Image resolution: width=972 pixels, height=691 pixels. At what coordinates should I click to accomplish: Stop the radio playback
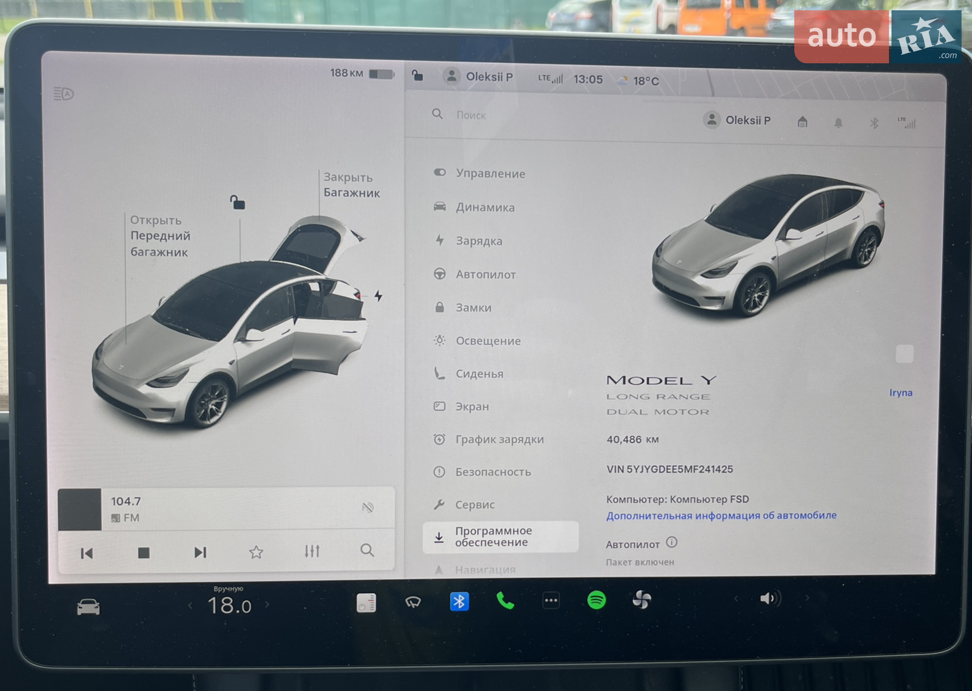pos(144,553)
